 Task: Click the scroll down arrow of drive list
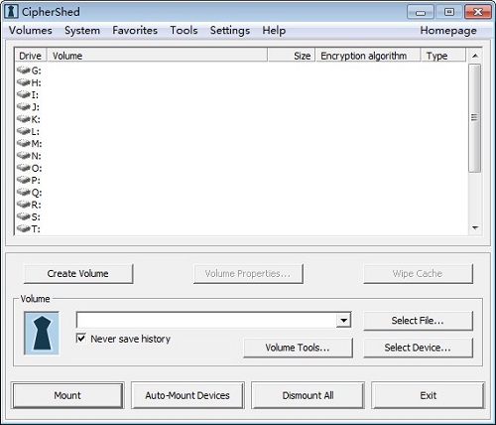pyautogui.click(x=475, y=227)
